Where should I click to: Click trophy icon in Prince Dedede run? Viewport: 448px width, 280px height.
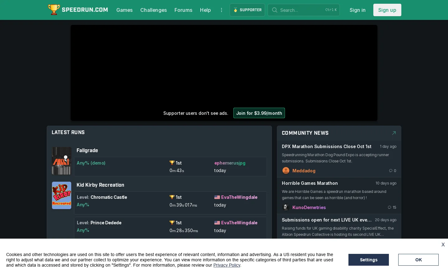click(x=172, y=222)
